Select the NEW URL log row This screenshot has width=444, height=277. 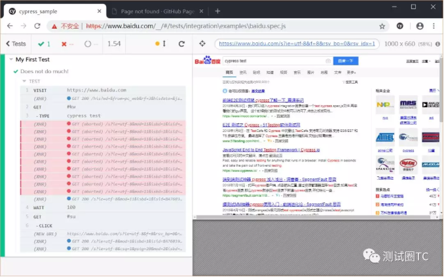pyautogui.click(x=103, y=234)
